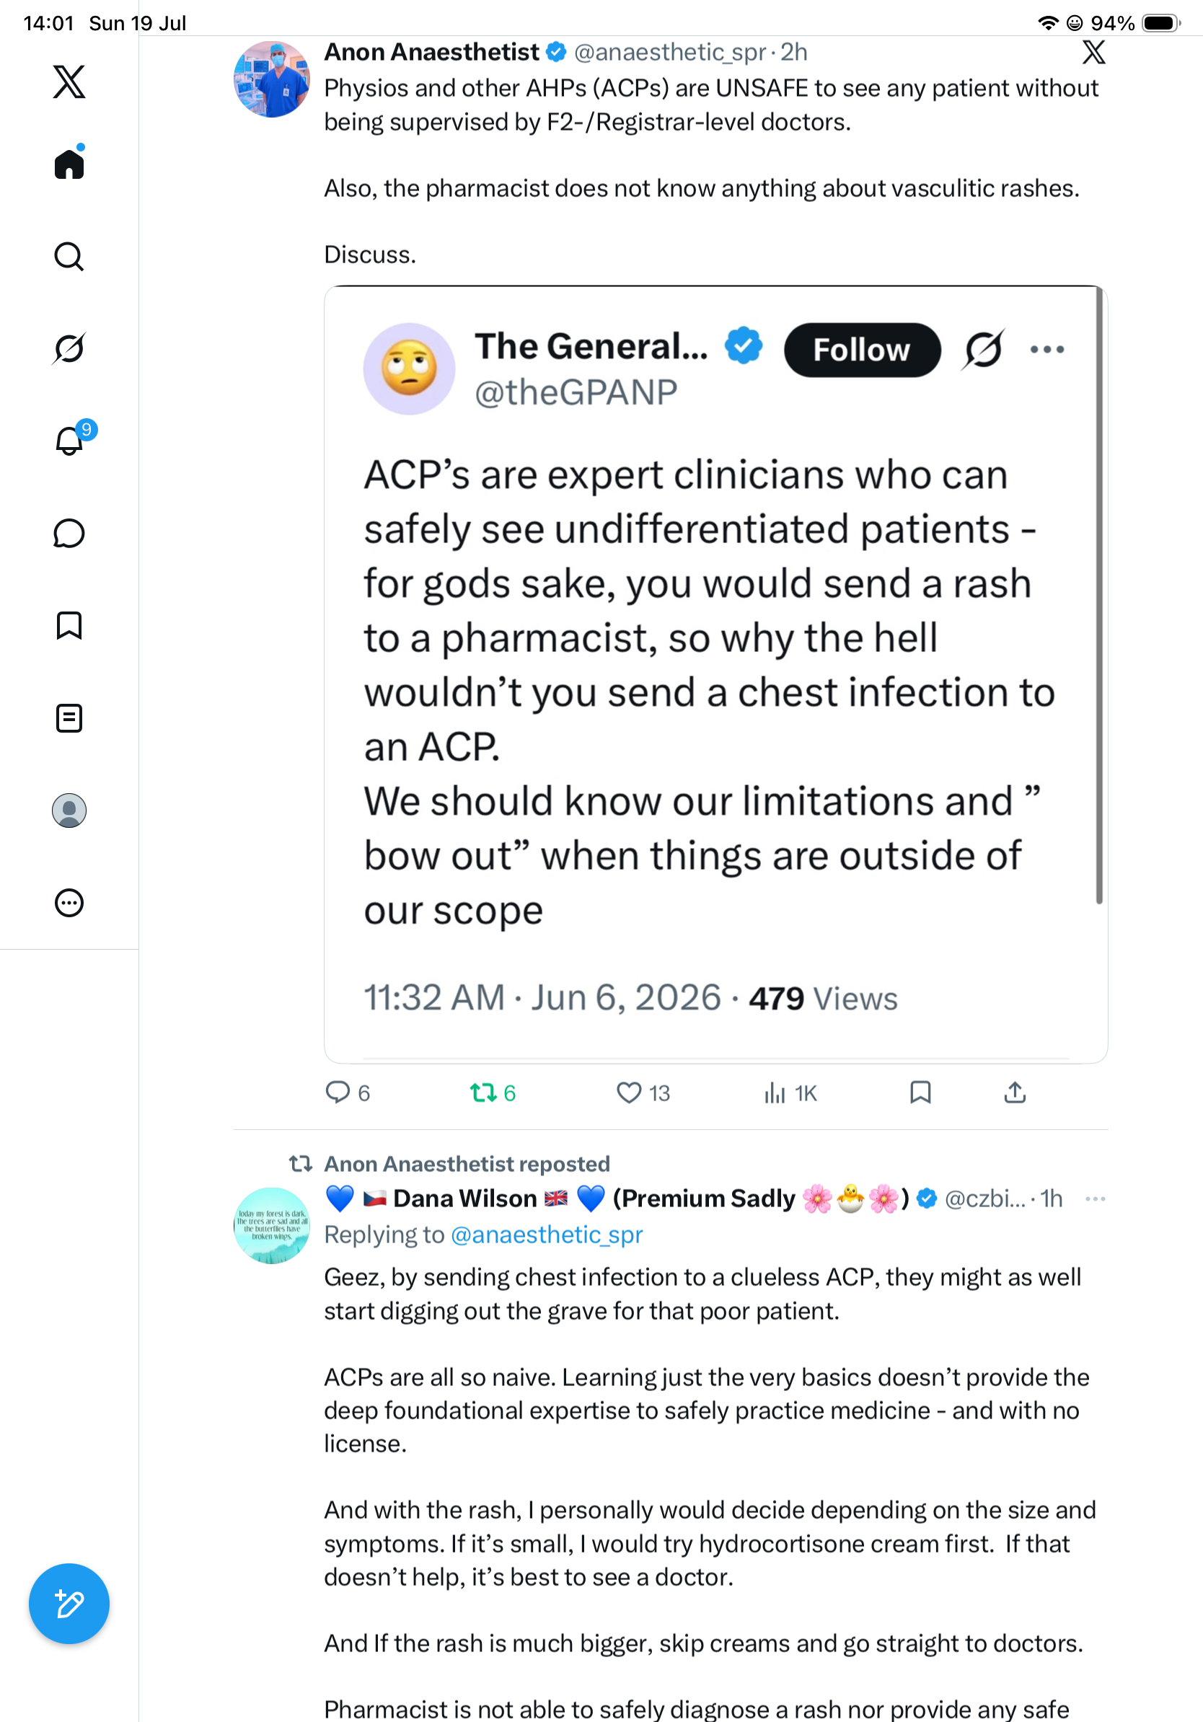
Task: Open Lists icon in sidebar
Action: tap(69, 718)
